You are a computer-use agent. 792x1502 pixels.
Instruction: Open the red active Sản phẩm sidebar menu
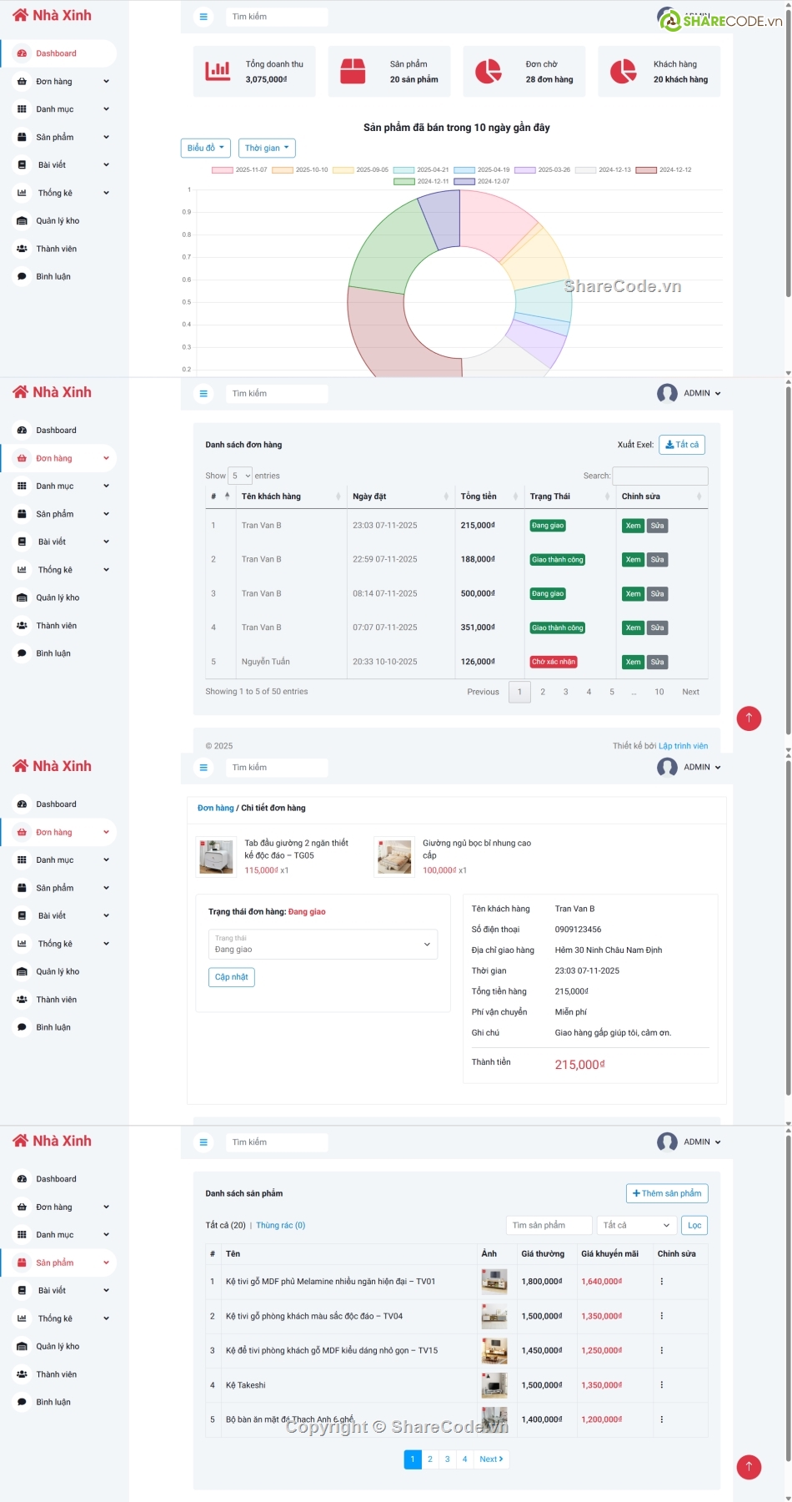58,1263
